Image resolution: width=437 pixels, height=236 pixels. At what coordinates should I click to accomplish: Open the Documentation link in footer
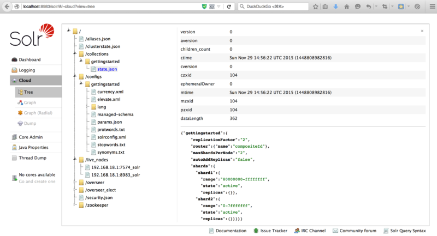pyautogui.click(x=231, y=231)
